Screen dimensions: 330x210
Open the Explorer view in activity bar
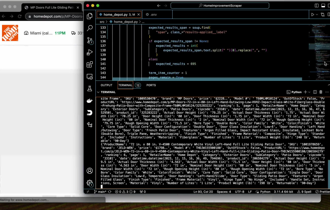pyautogui.click(x=89, y=16)
